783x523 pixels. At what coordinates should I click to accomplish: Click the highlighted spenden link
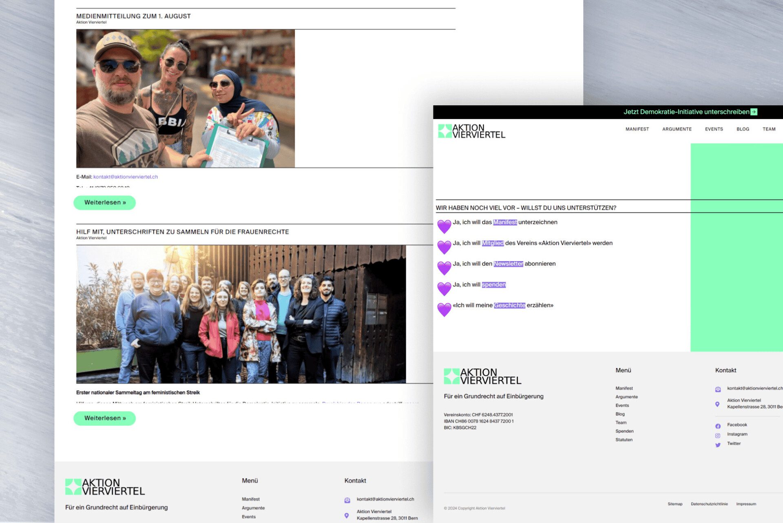(493, 285)
